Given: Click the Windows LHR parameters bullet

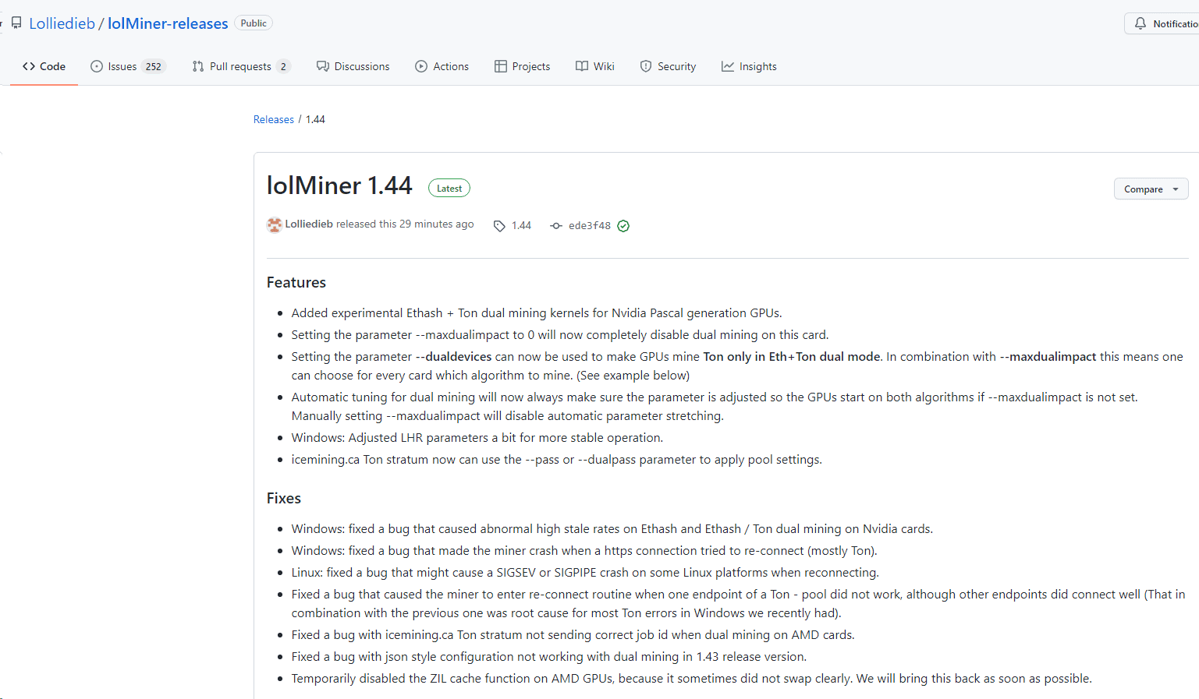Looking at the screenshot, I should click(x=477, y=437).
